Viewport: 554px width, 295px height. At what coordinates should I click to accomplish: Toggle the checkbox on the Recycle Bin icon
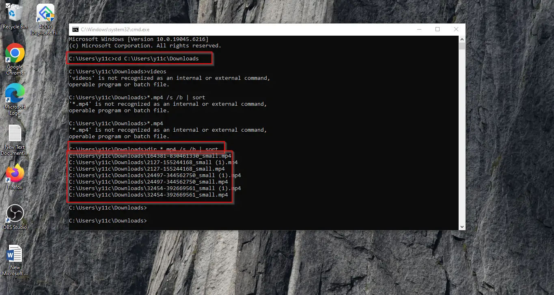pos(8,6)
